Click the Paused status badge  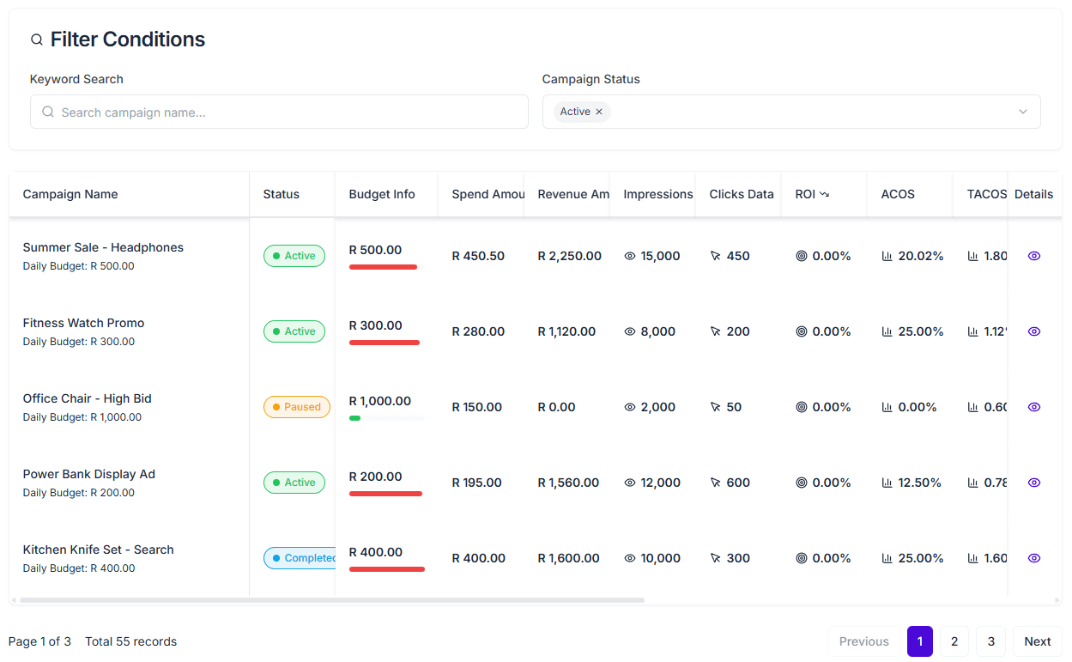pyautogui.click(x=296, y=407)
